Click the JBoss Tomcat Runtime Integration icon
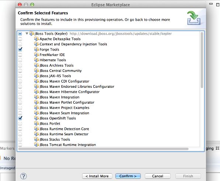 coord(36,145)
